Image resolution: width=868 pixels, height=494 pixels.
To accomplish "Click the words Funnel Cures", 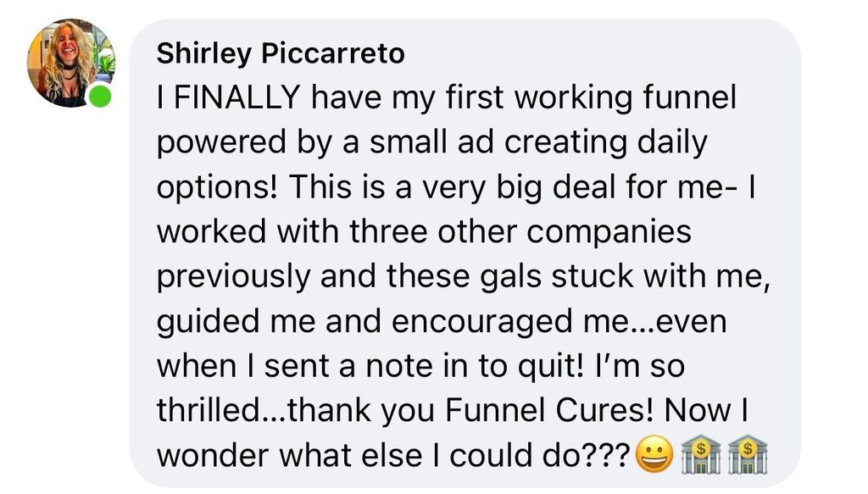I will (x=551, y=410).
